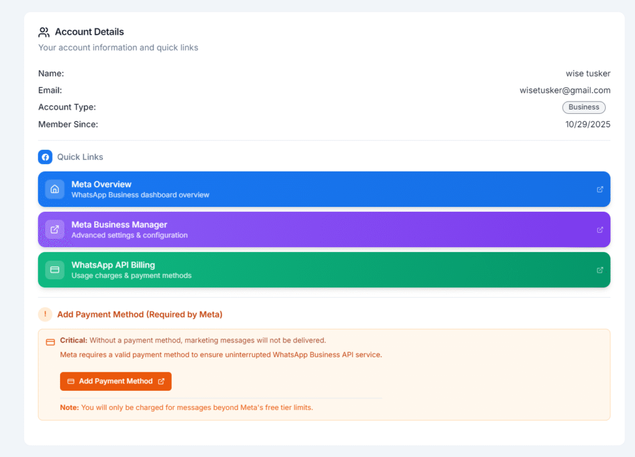Click the Account Details users icon
Viewport: 635px width, 457px height.
44,32
